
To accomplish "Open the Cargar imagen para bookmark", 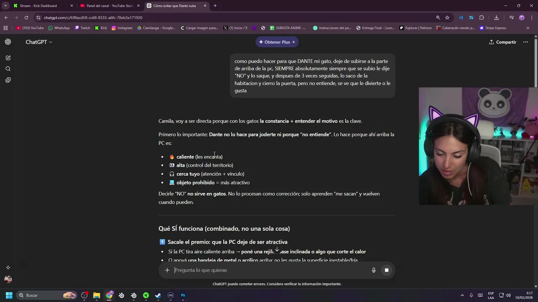I will tap(199, 28).
